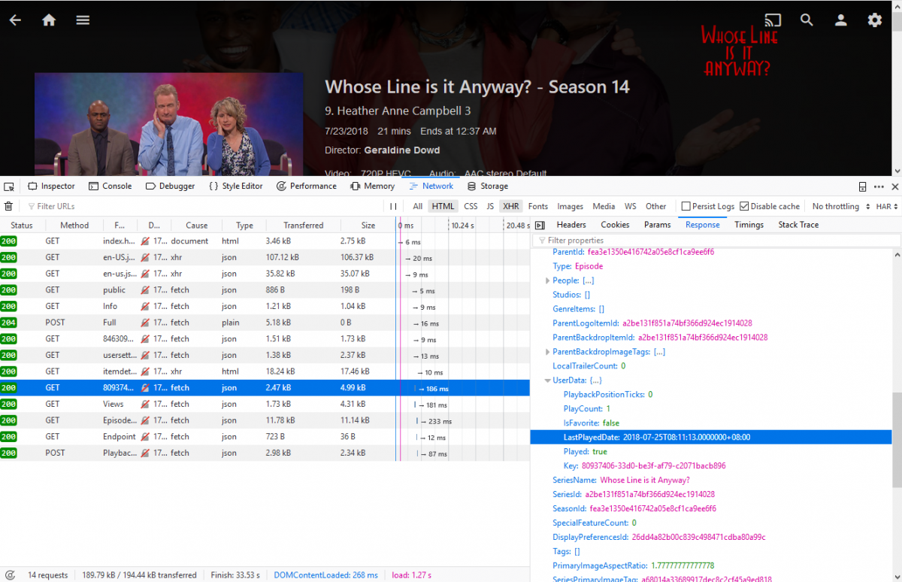The width and height of the screenshot is (902, 582).
Task: Click the cast to device icon
Action: (773, 20)
